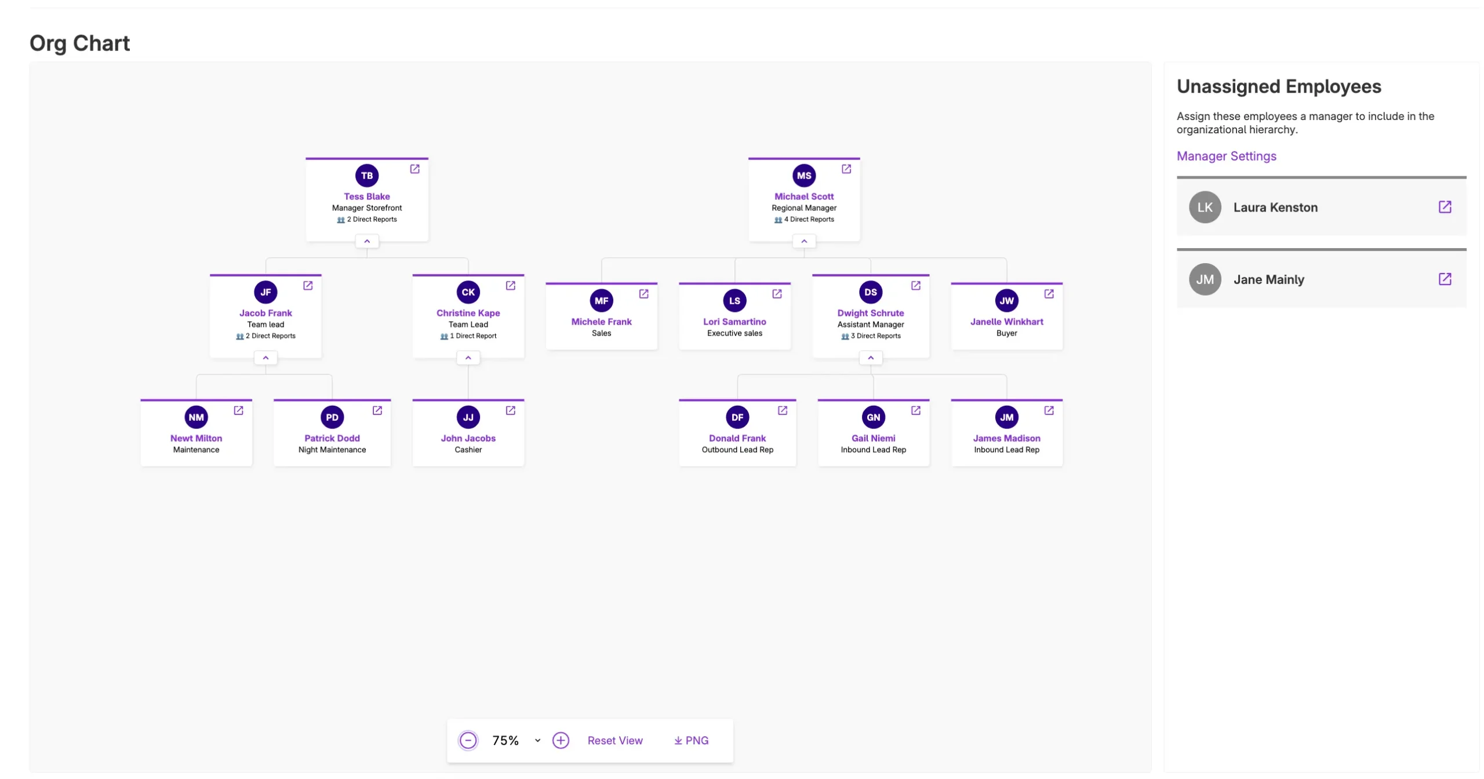Click the PNG download icon
The width and height of the screenshot is (1484, 779).
pyautogui.click(x=677, y=740)
